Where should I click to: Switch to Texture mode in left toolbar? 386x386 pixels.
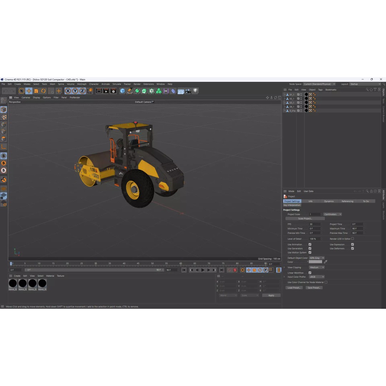click(x=4, y=117)
